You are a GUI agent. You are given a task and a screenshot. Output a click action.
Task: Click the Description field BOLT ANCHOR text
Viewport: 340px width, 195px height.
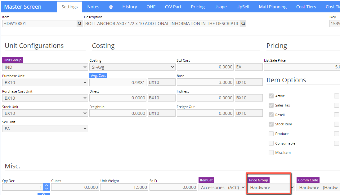coord(162,24)
